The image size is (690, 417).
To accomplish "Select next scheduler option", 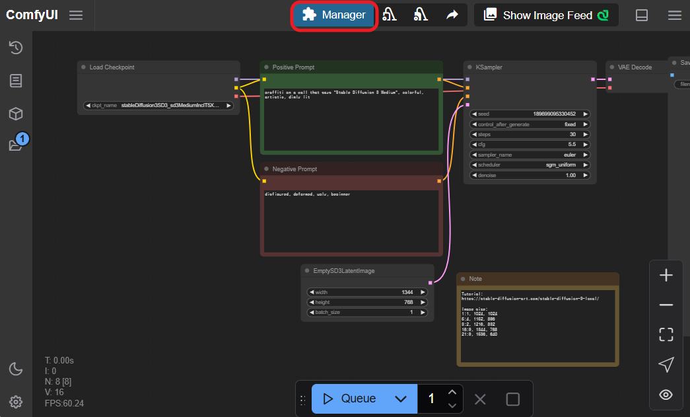I will tap(586, 165).
